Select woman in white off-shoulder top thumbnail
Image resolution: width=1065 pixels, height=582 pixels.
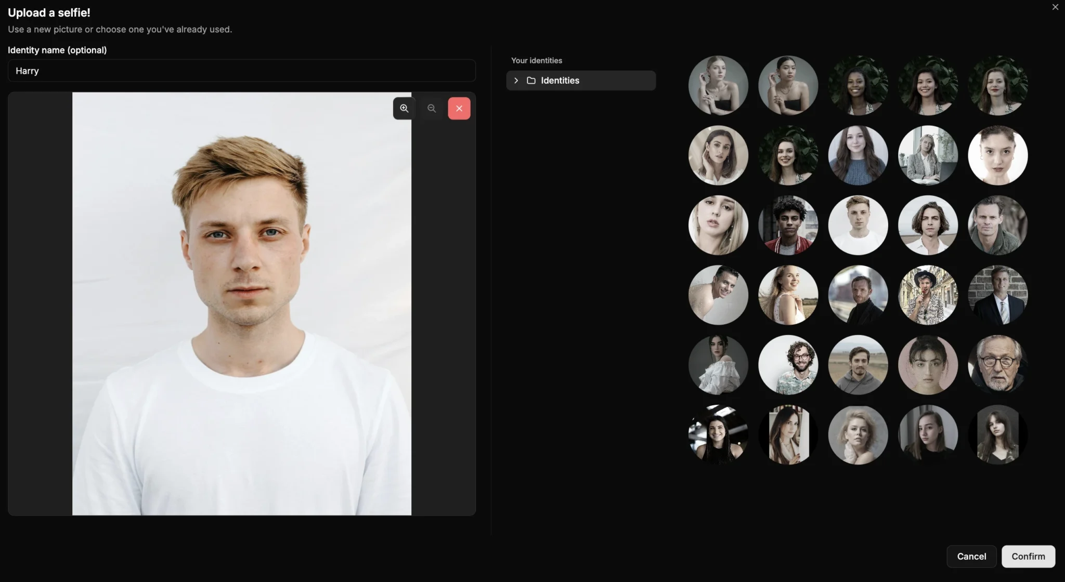(x=718, y=365)
